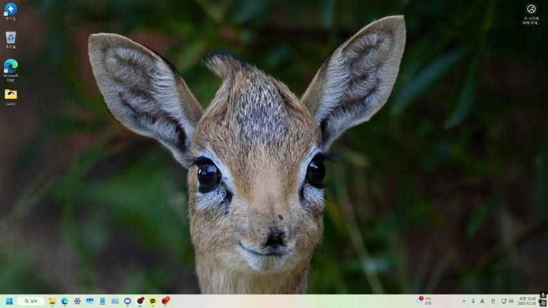Click the download arrow icon in the corner
Viewport: 548px width, 308px height.
543,295
